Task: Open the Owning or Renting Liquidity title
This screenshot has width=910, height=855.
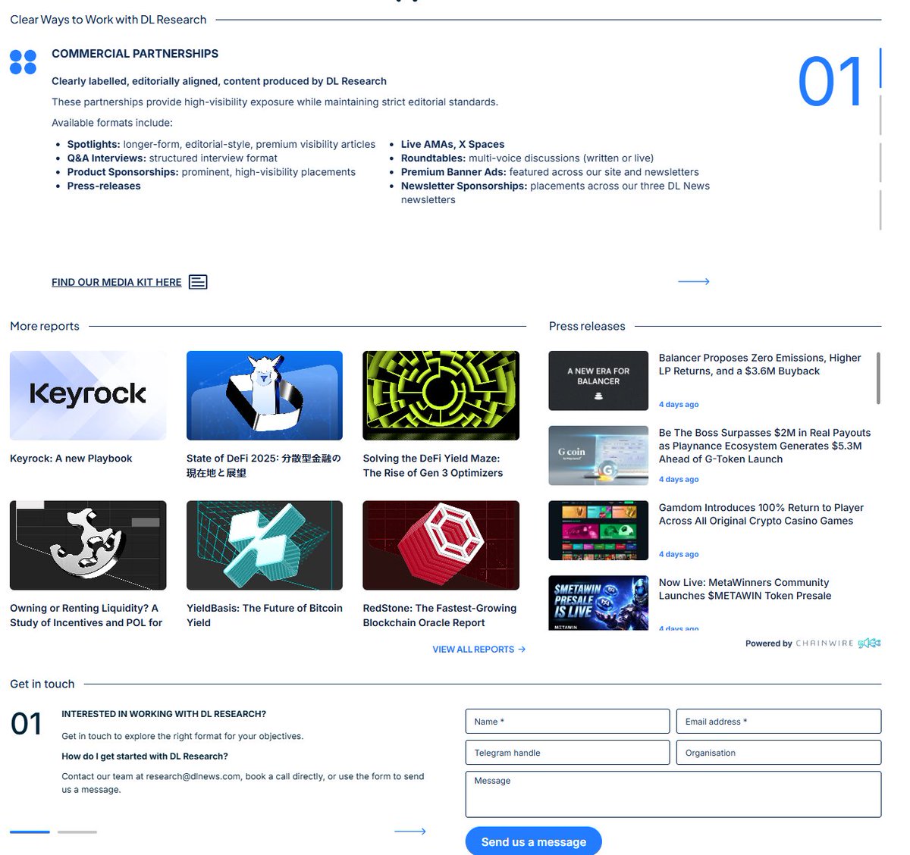Action: pos(86,615)
